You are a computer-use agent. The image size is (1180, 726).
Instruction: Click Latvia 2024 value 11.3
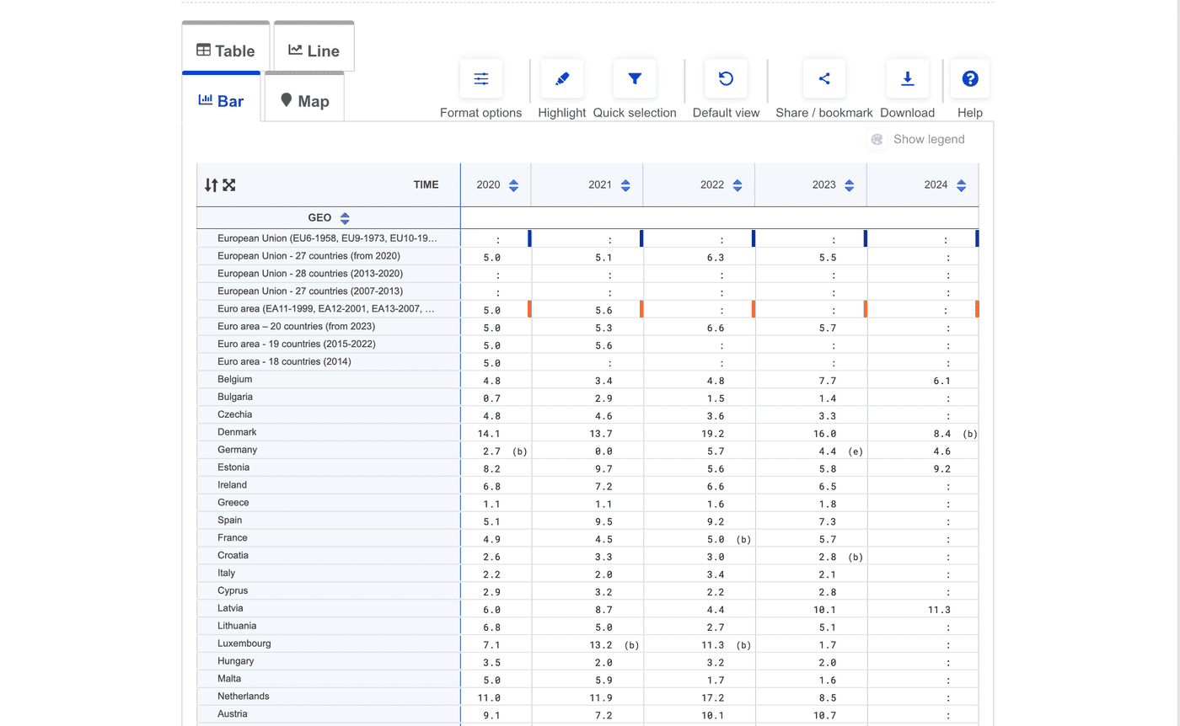coord(939,610)
